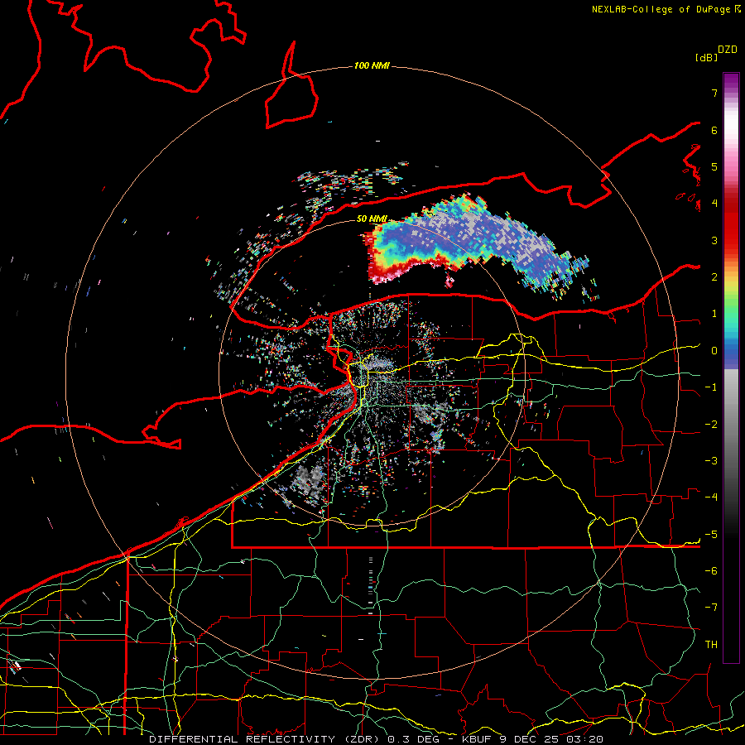
Task: Click the gray echo patch southwest of the radar
Action: (308, 483)
